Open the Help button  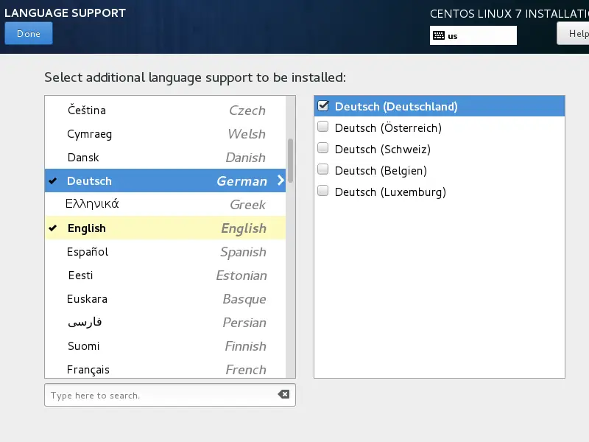click(x=574, y=33)
